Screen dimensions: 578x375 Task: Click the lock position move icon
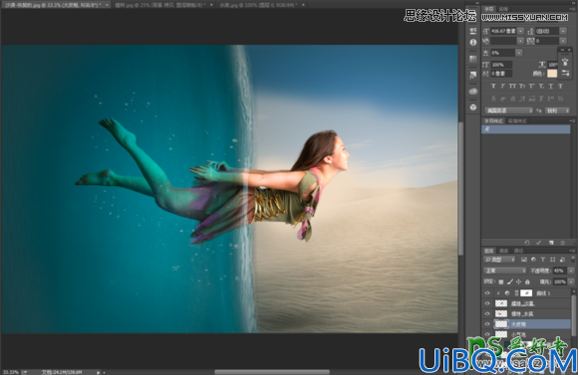(518, 281)
